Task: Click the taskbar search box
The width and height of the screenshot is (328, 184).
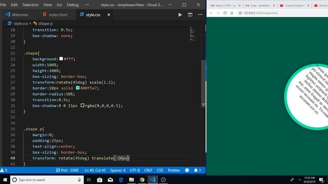Action: pos(47,179)
